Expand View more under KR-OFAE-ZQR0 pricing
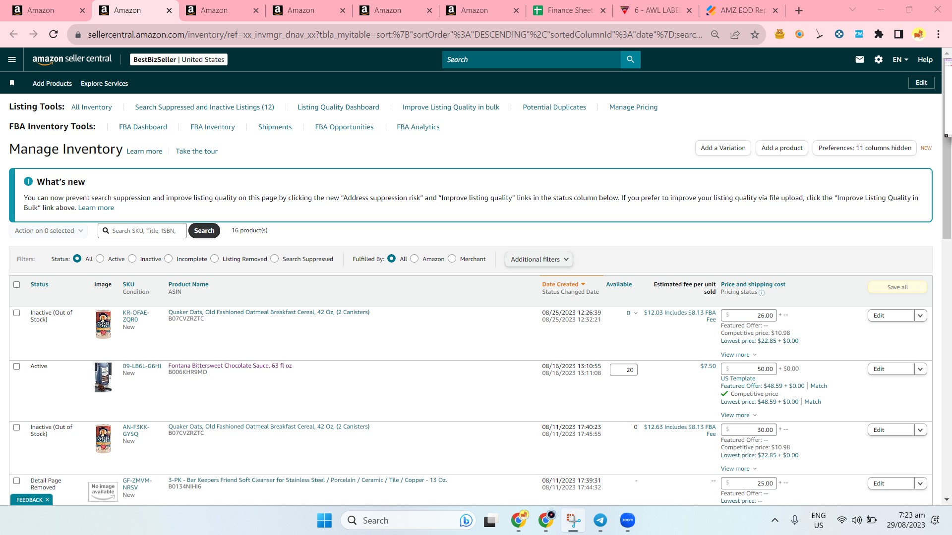This screenshot has width=952, height=535. point(739,355)
